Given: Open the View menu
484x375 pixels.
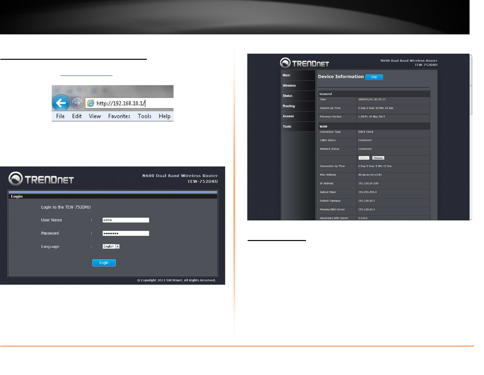Looking at the screenshot, I should [95, 116].
